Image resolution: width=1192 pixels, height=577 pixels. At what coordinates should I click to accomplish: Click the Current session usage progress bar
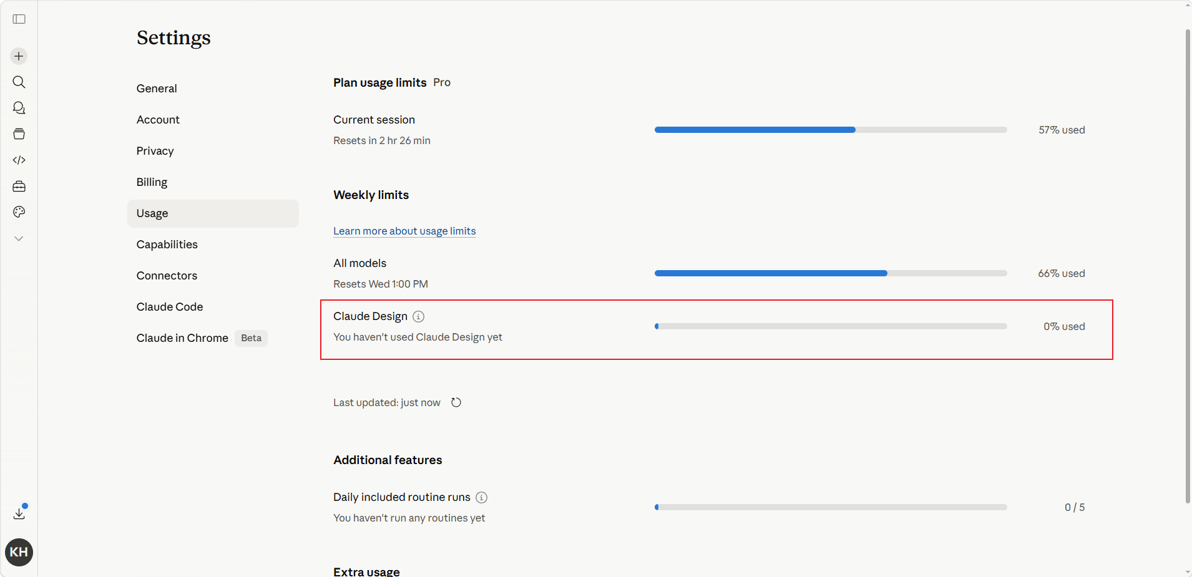831,130
